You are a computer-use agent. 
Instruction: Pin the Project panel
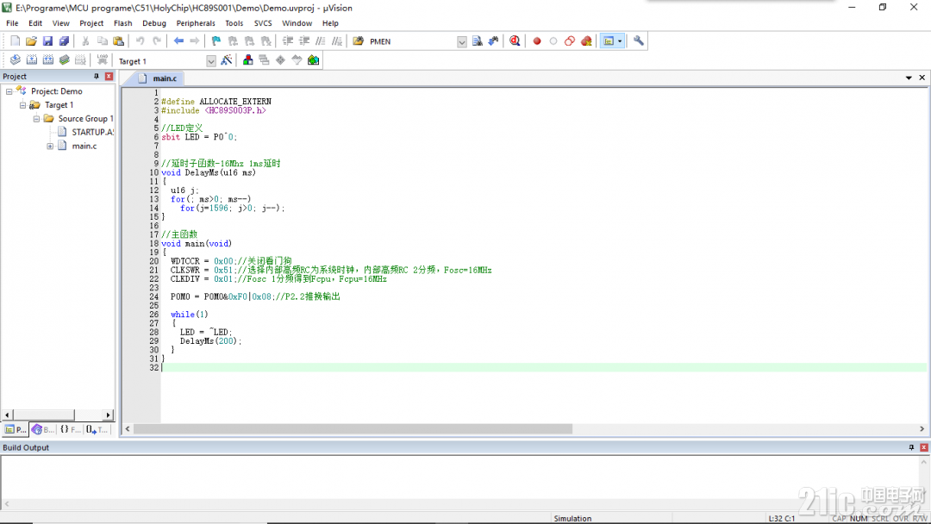click(x=97, y=77)
